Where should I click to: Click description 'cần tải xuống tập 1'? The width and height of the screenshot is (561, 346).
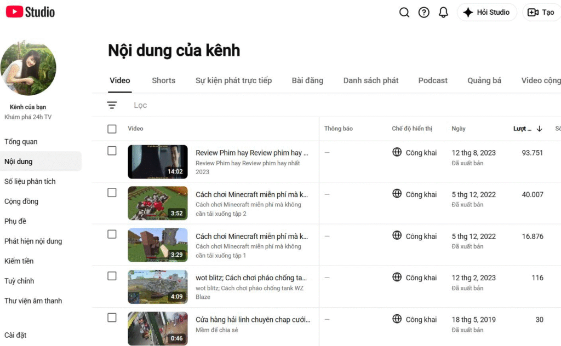click(221, 256)
